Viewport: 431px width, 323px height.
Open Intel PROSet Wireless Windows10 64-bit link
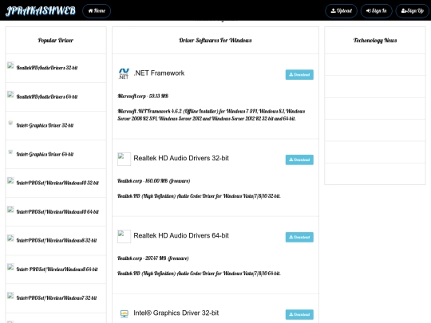pos(57,212)
